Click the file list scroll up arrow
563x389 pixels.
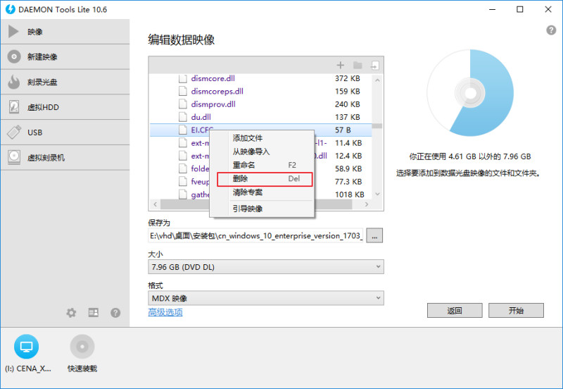pyautogui.click(x=377, y=80)
